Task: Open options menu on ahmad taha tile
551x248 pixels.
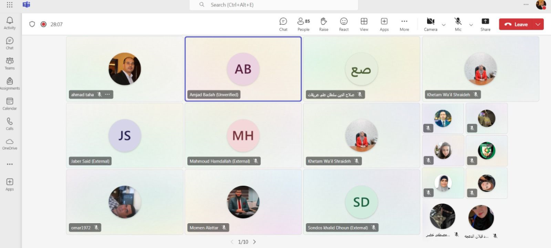Action: point(107,95)
